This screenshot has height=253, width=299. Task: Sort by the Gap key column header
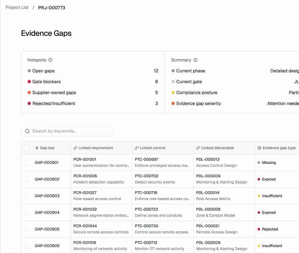47,148
